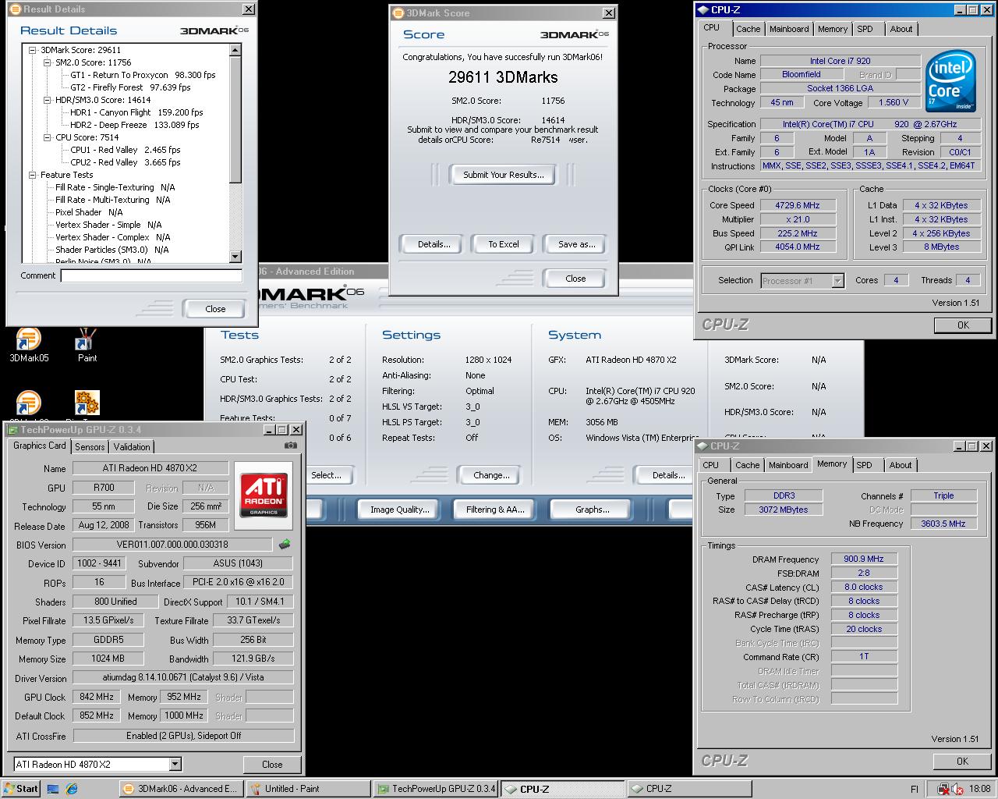This screenshot has width=998, height=799.
Task: Open the About tab in top CPU-Z
Action: click(901, 29)
